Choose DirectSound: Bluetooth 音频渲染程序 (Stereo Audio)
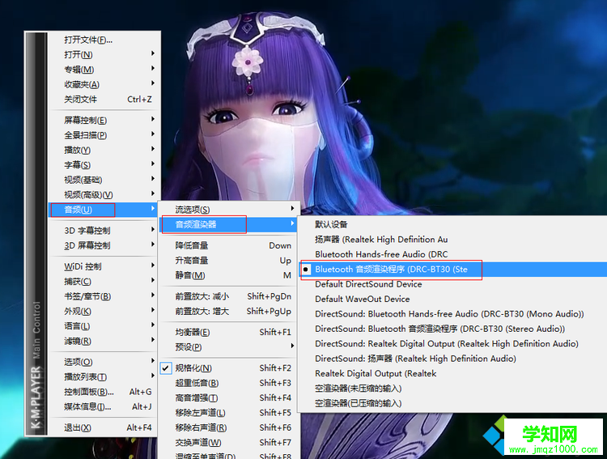This screenshot has height=459, width=607. coord(453,329)
